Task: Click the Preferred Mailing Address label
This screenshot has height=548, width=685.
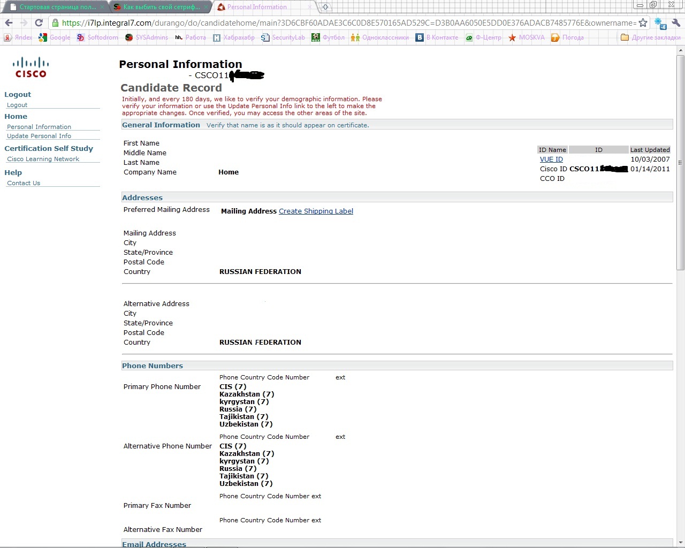Action: [166, 210]
